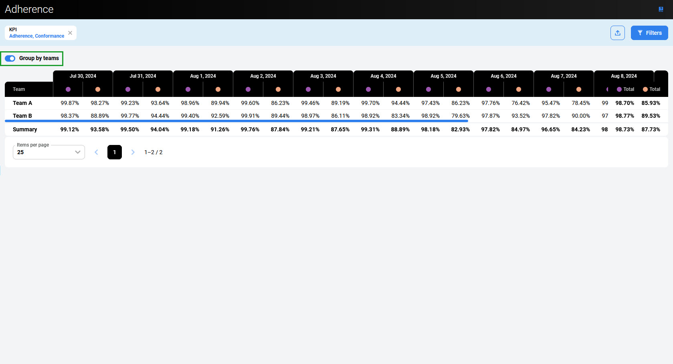Select page 1 in the pagination

click(115, 152)
